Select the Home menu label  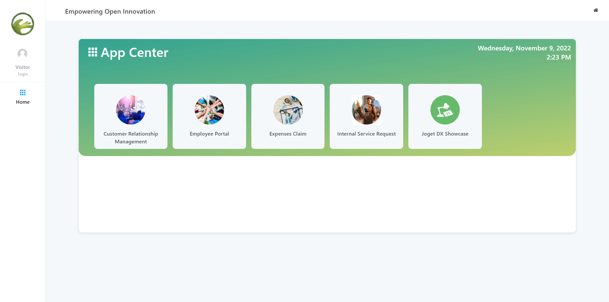click(x=23, y=102)
